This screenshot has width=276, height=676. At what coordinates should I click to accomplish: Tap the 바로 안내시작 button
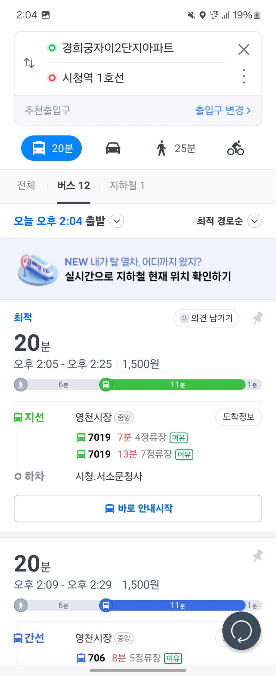pyautogui.click(x=138, y=509)
